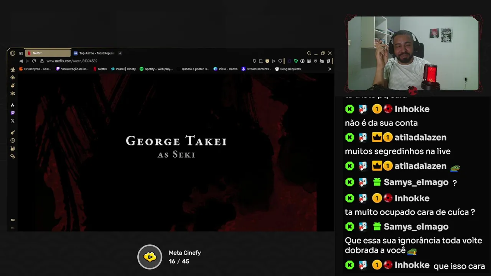Viewport: 491px width, 276px height.
Task: Click the '16 / 45' goal counter
Action: tap(179, 261)
